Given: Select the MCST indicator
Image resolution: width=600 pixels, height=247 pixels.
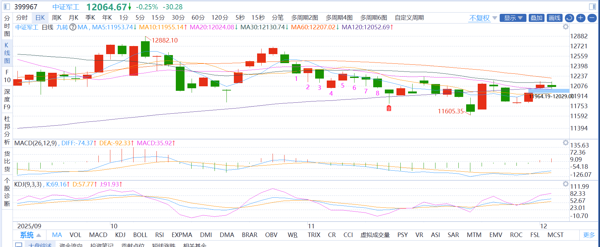Looking at the screenshot, I should tap(555, 235).
